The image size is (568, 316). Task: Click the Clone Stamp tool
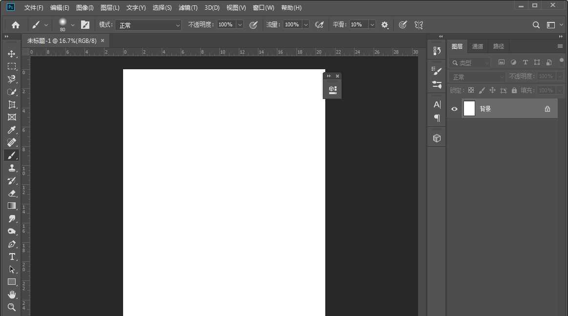12,168
